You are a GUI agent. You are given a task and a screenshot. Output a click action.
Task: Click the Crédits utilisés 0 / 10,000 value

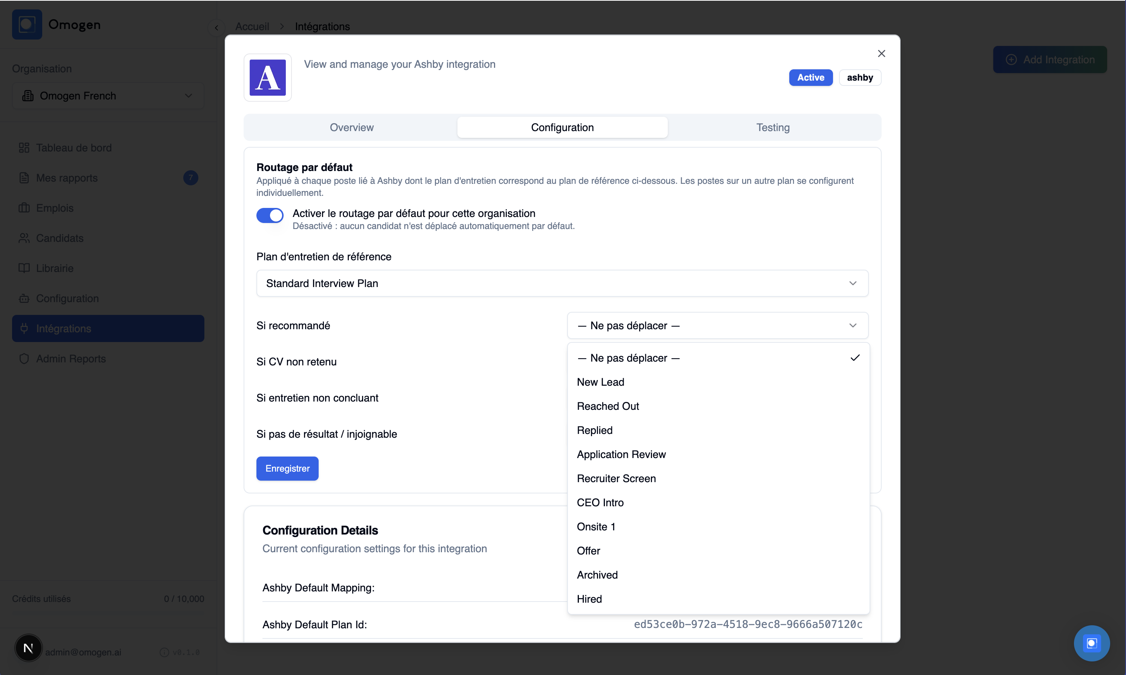tap(184, 599)
